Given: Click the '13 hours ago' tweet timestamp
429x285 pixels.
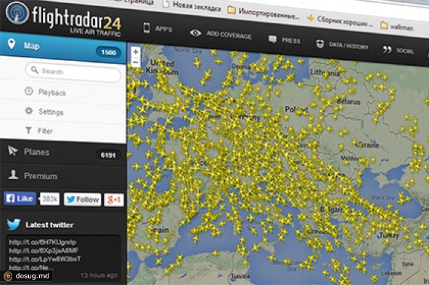Looking at the screenshot, I should coord(99,275).
